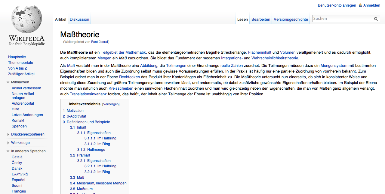Switch language to Français
Screen dimensions: 385x194
[19, 191]
